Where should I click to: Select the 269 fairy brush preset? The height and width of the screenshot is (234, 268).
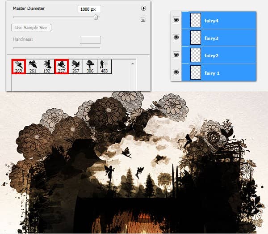point(19,66)
